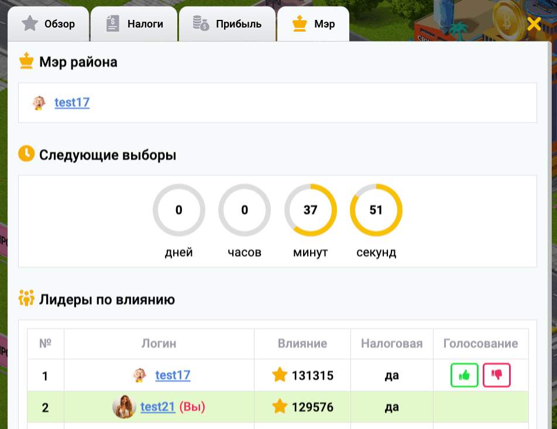The height and width of the screenshot is (429, 557).
Task: Open test17 link in mayor section
Action: (x=72, y=102)
